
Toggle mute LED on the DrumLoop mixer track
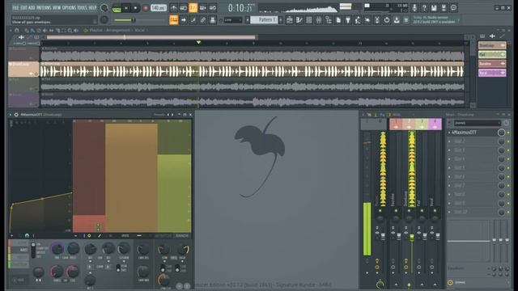tap(409, 210)
